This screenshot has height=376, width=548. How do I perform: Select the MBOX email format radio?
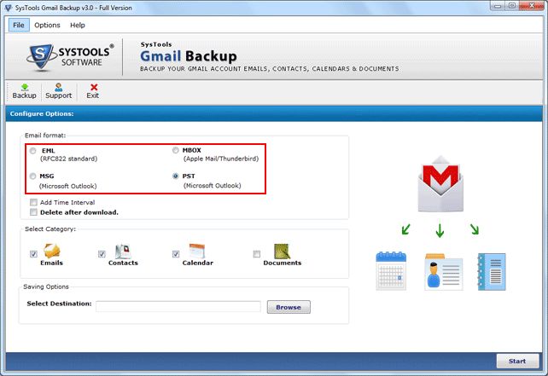176,150
